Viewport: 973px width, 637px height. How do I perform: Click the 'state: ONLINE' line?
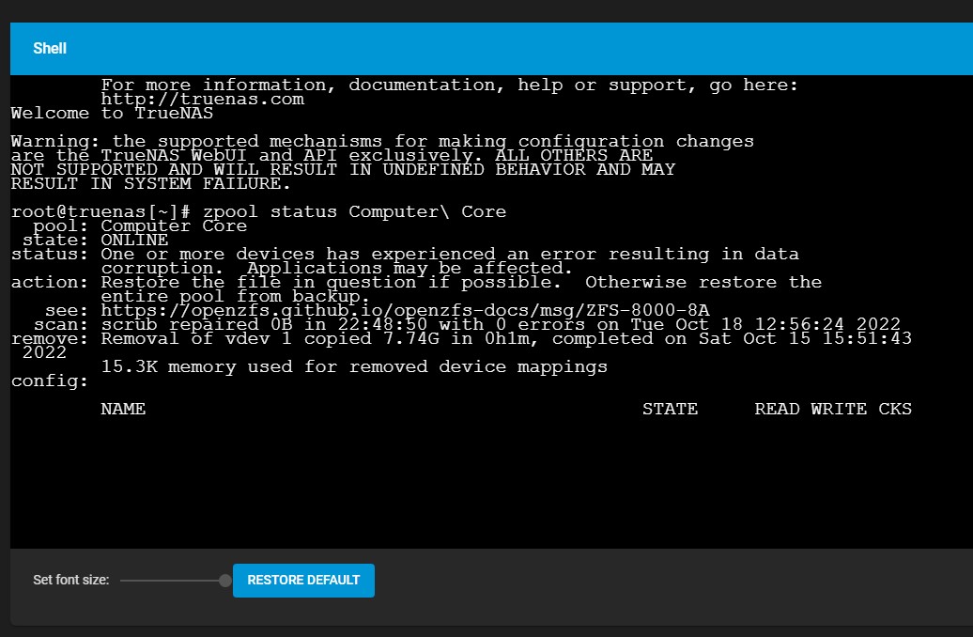(x=95, y=241)
